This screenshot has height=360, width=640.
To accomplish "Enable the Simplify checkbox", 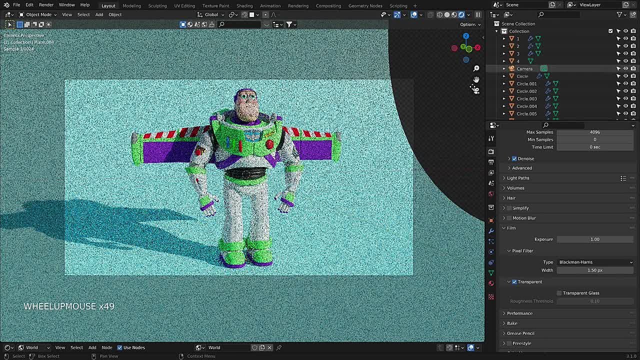I will 509,208.
